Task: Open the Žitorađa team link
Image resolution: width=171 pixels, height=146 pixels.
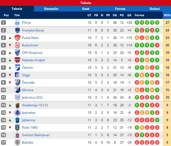Action: (28, 82)
